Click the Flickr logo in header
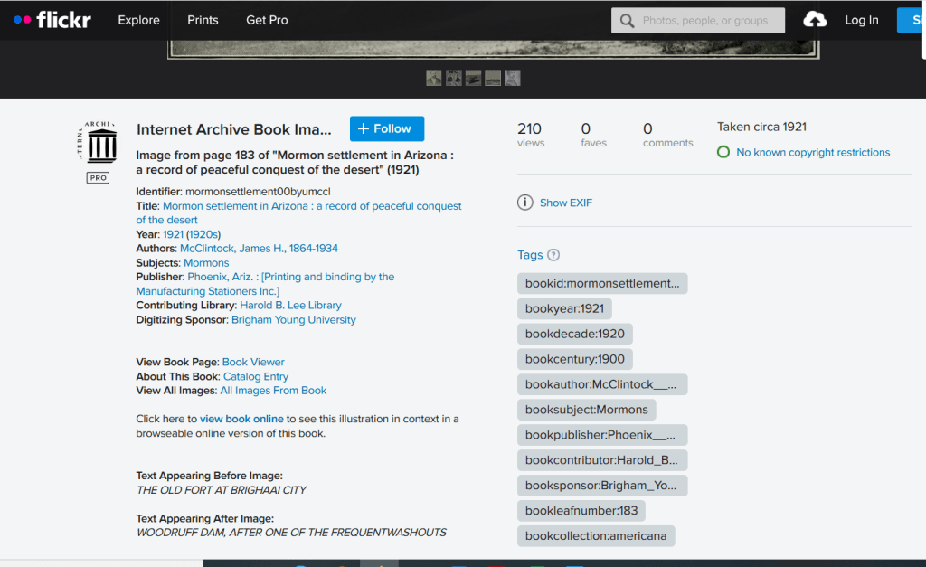The image size is (926, 567). click(52, 20)
